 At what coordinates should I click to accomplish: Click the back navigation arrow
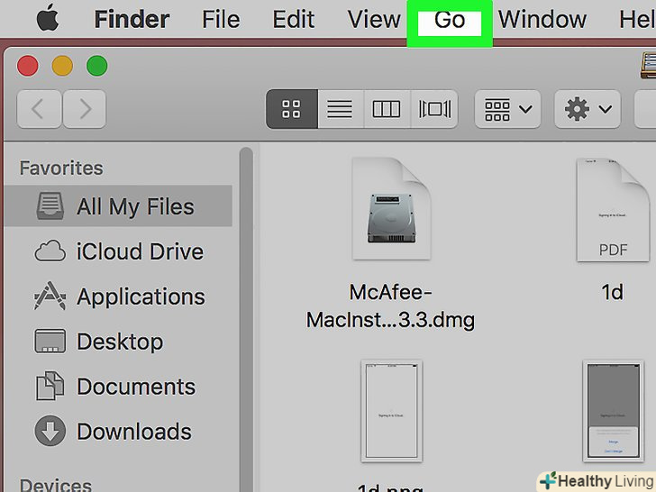40,109
